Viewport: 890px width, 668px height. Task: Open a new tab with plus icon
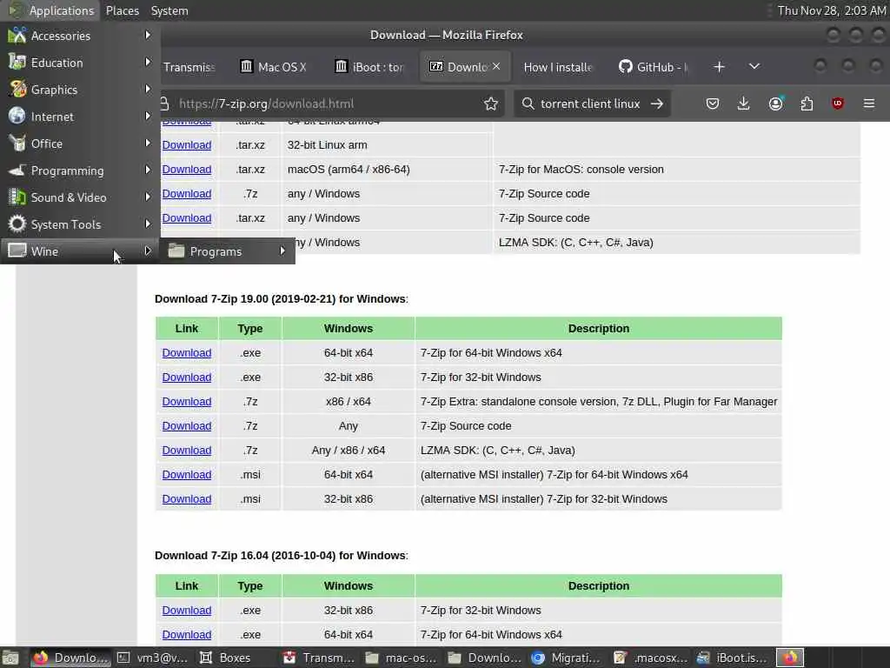click(x=719, y=67)
